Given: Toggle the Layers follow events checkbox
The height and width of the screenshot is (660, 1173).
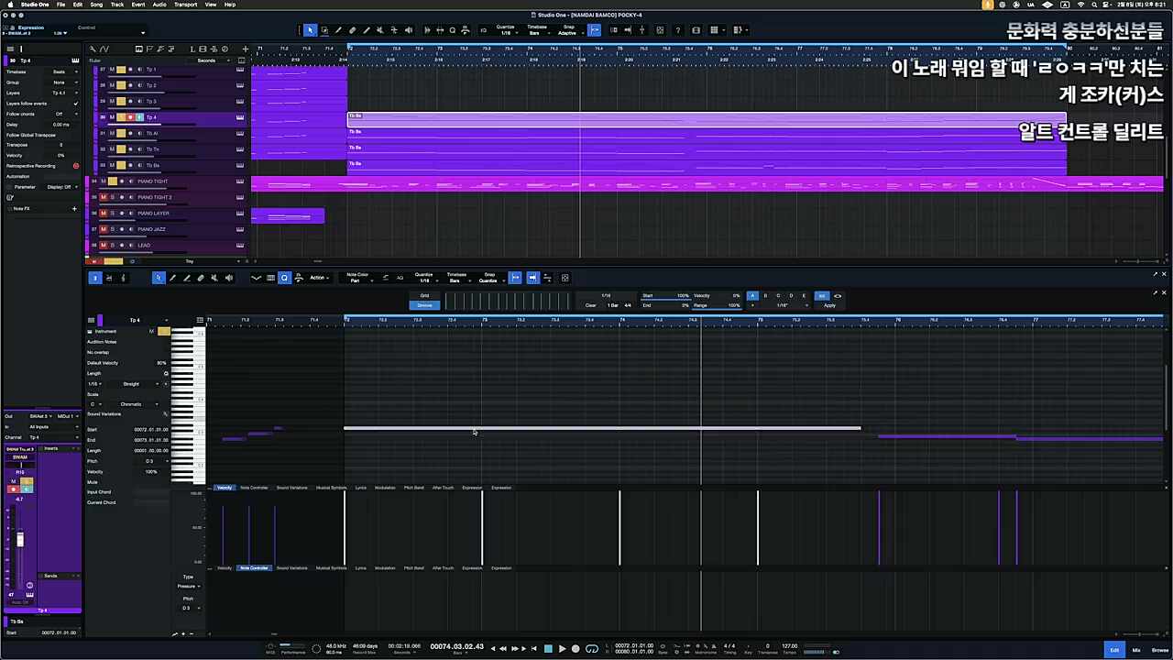Looking at the screenshot, I should tap(75, 104).
